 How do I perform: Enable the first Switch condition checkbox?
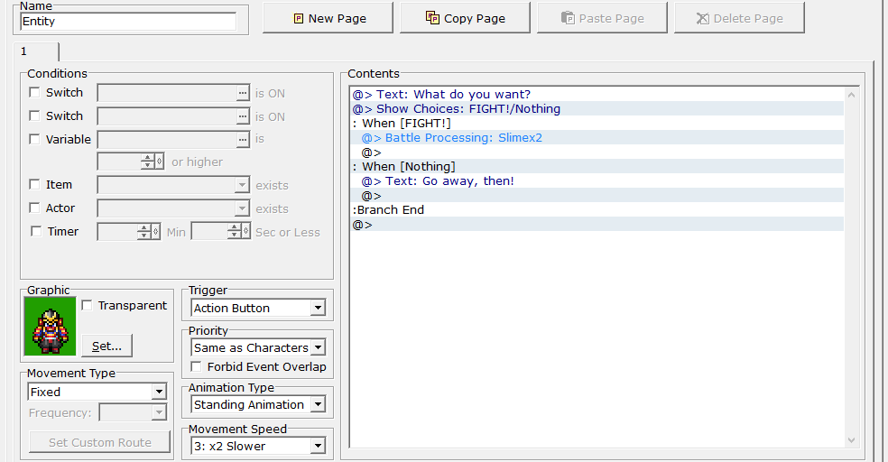pos(35,93)
